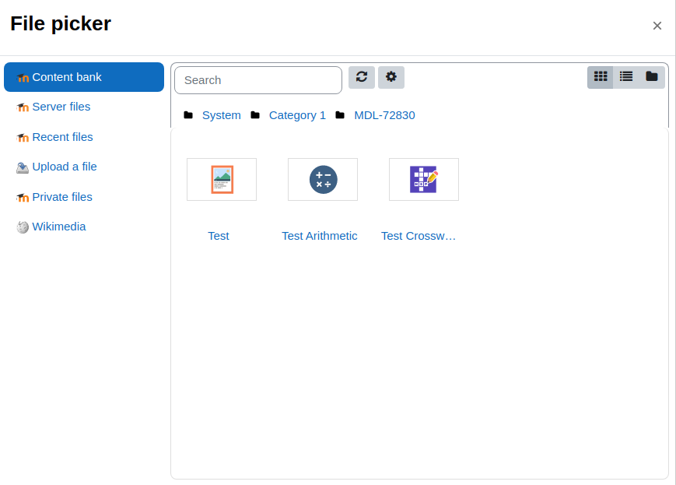Open repository settings gear

point(391,77)
